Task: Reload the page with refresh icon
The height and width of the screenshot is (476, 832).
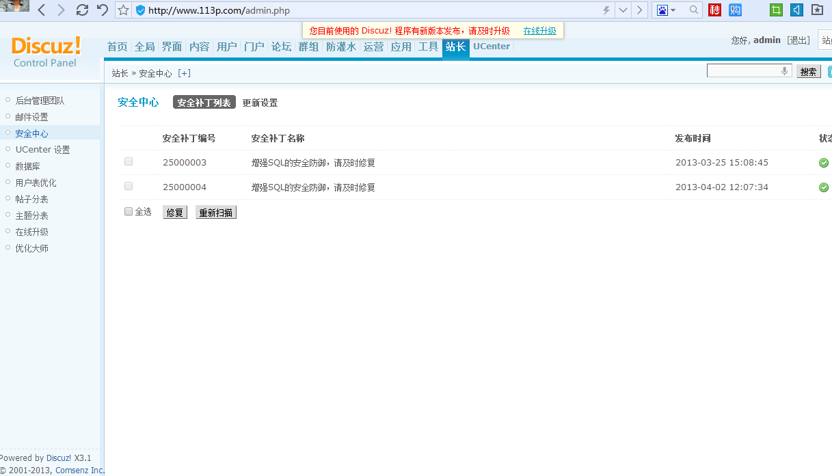Action: coord(82,10)
